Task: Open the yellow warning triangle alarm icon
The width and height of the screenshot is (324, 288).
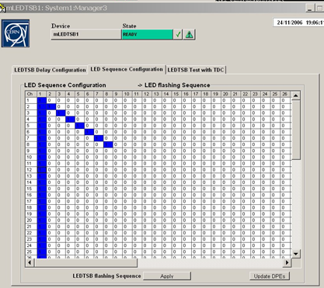Action: [190, 34]
